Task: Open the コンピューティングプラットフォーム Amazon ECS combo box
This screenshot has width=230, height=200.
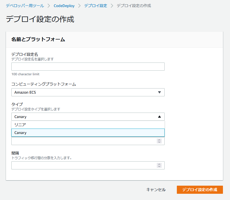Action: (x=88, y=92)
